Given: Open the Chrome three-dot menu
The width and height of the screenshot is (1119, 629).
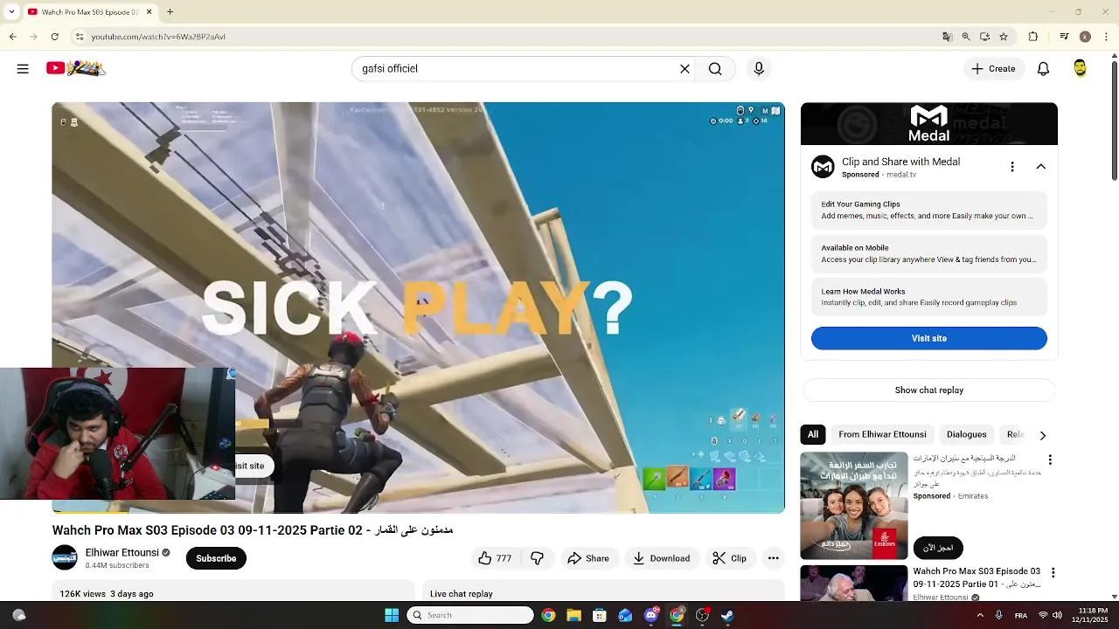Looking at the screenshot, I should [1107, 37].
